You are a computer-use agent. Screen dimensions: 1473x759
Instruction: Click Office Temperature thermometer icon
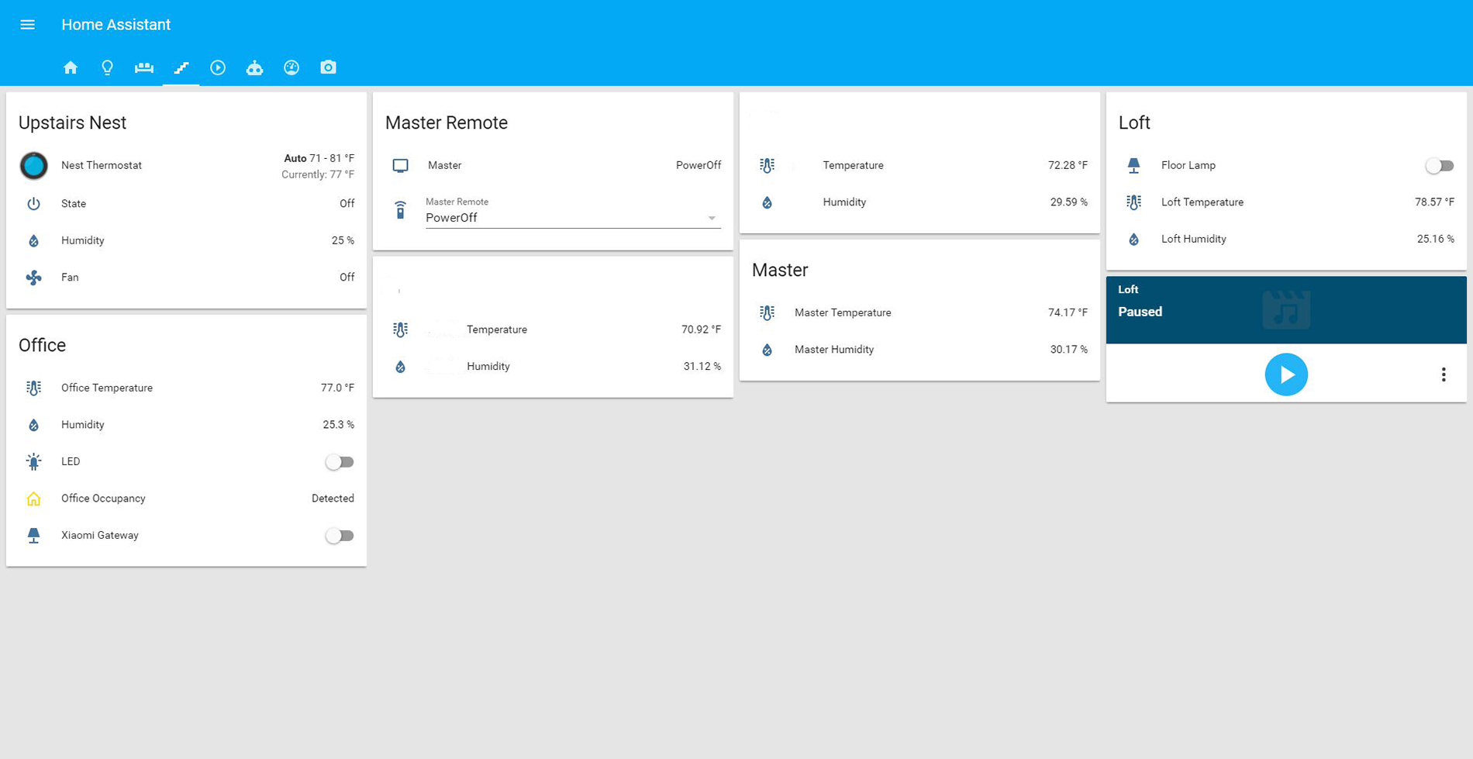pyautogui.click(x=33, y=388)
